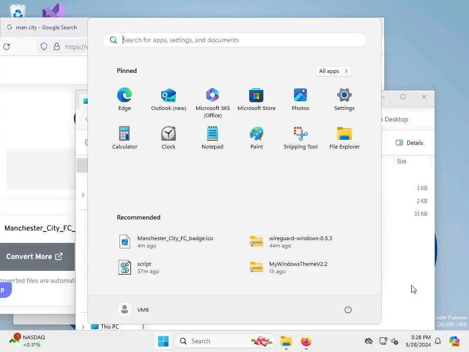The height and width of the screenshot is (352, 469).
Task: Toggle Details pane in File Explorer
Action: 409,143
